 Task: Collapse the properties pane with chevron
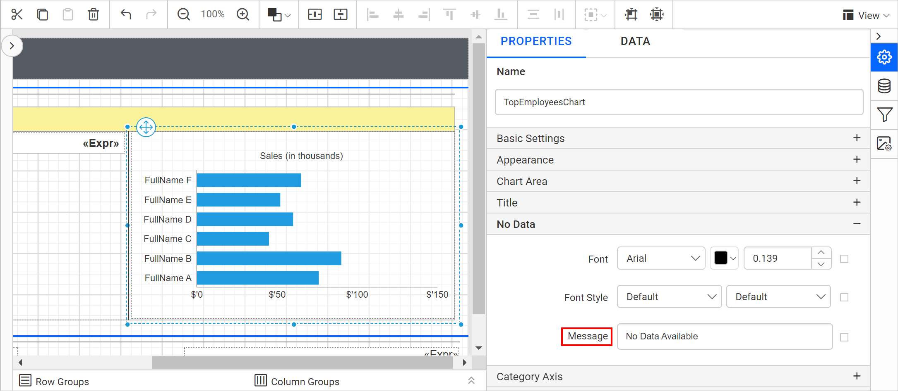(879, 36)
